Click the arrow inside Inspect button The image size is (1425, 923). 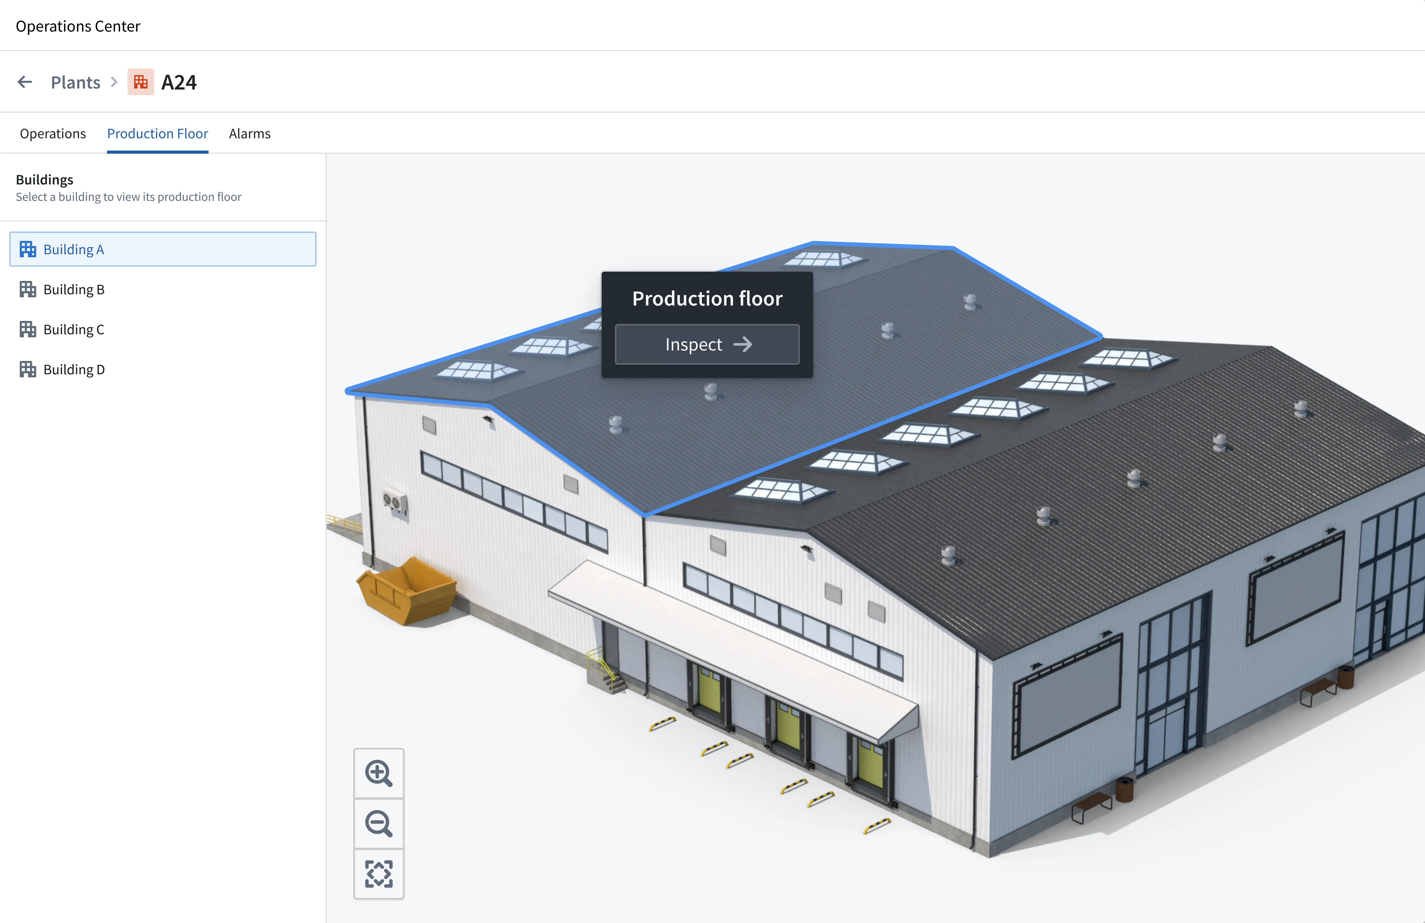[x=743, y=344]
